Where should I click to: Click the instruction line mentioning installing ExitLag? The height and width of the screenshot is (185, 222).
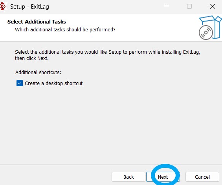click(x=108, y=52)
